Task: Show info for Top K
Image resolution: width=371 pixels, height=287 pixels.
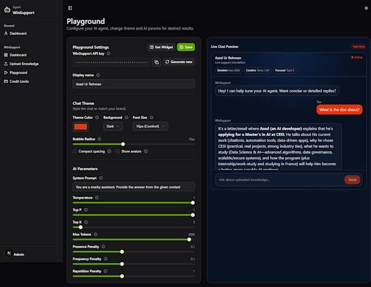Action: [x=86, y=222]
